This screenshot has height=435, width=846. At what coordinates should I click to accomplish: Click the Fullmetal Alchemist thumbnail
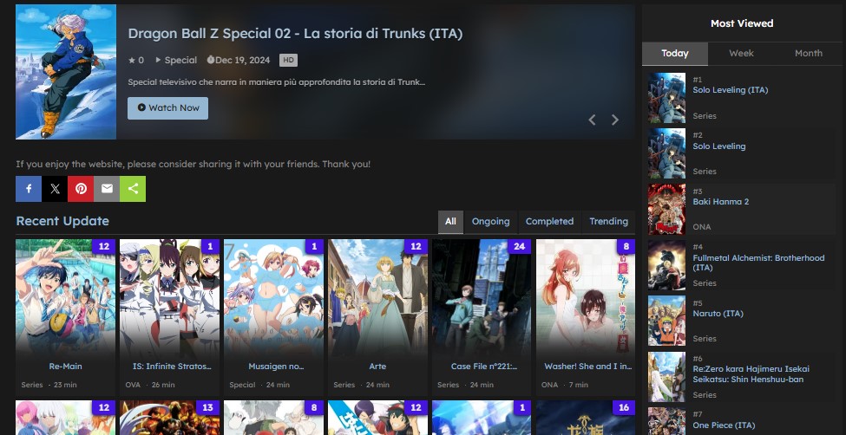tap(667, 265)
